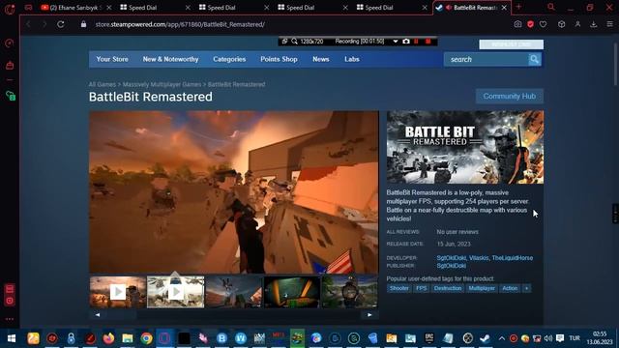Screen dimensions: 619x348
Task: Open Points Shop in nav bar
Action: pos(279,59)
